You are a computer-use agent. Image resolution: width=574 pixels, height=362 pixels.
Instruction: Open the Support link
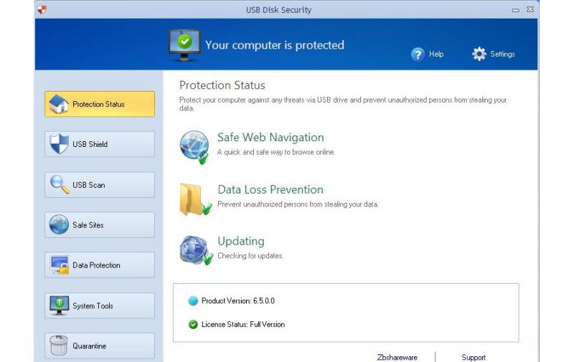(x=474, y=357)
